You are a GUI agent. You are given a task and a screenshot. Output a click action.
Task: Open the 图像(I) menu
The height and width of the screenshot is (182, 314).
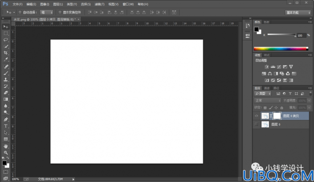45,4
